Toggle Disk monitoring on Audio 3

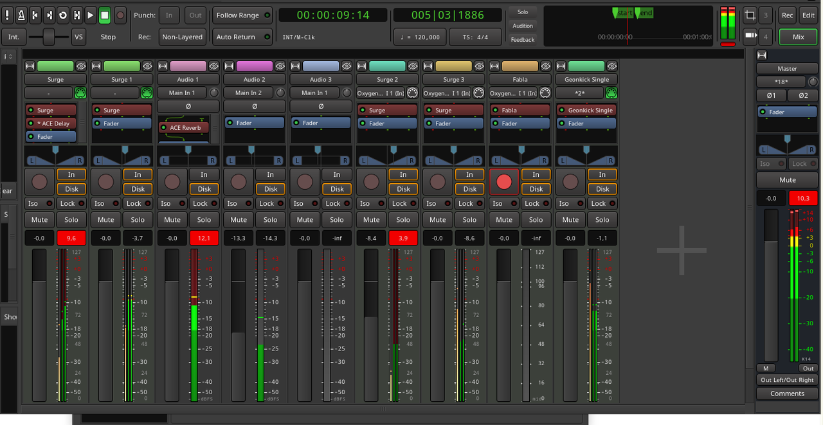coord(337,189)
